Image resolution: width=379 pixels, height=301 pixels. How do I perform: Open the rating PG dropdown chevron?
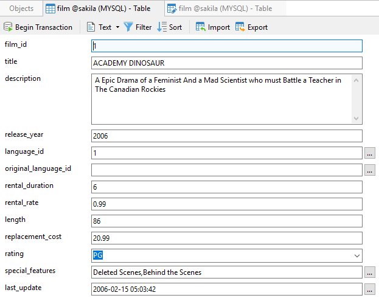click(356, 255)
